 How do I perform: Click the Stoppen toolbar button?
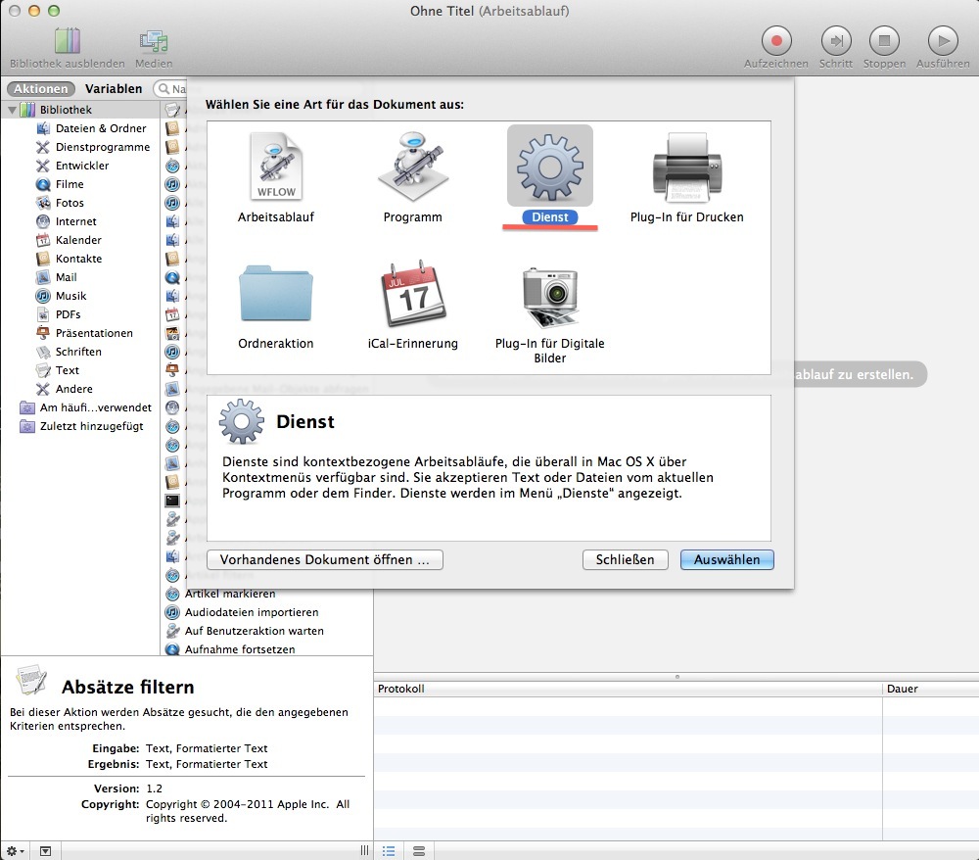[x=884, y=41]
